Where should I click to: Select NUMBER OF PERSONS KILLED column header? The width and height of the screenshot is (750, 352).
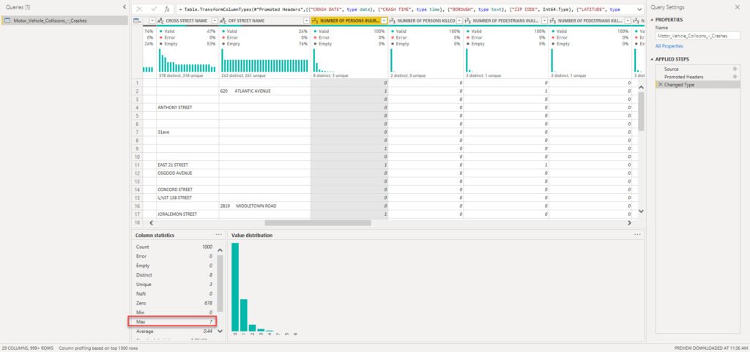(x=426, y=21)
